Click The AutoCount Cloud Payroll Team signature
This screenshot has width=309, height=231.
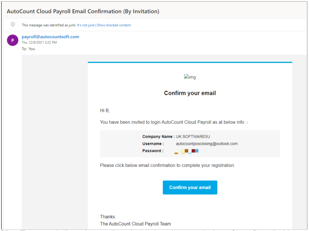(x=135, y=224)
